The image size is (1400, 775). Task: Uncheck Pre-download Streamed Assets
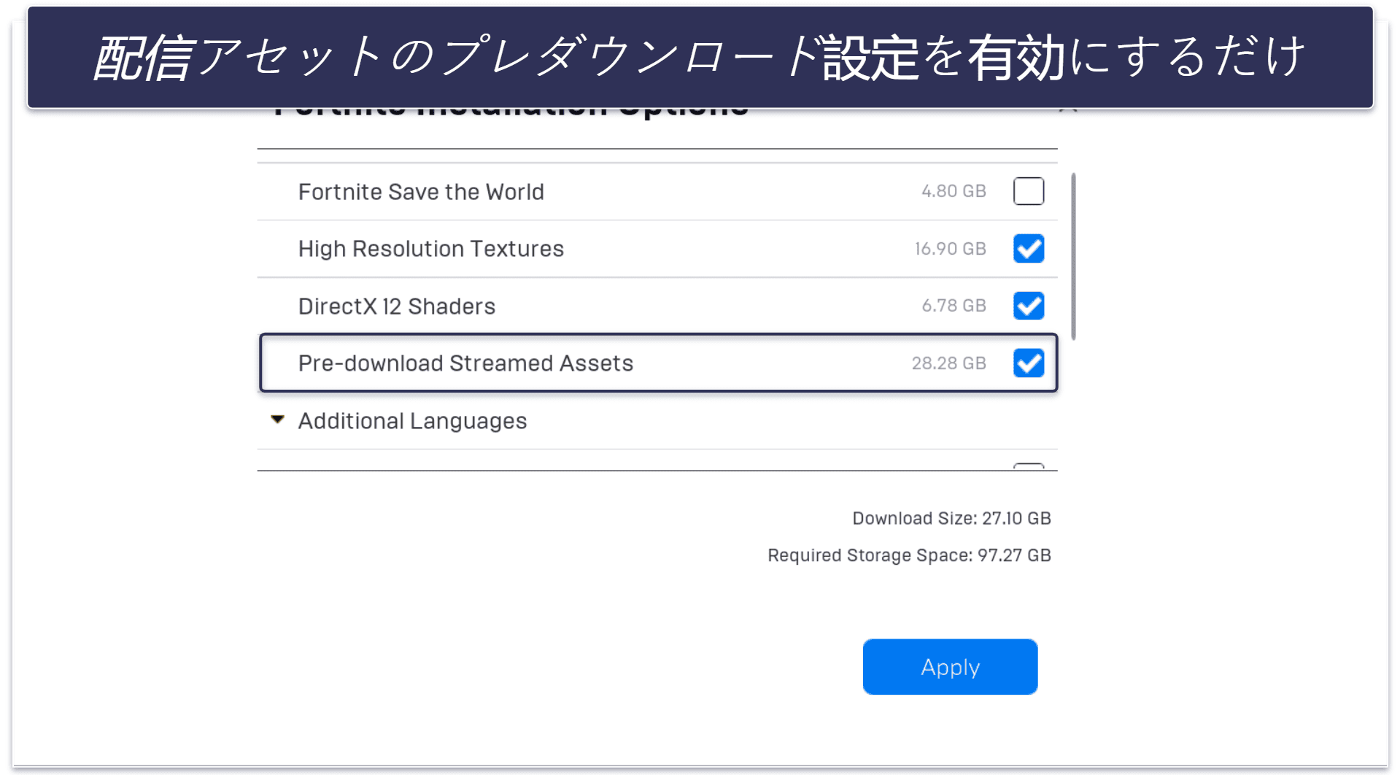(x=1028, y=363)
